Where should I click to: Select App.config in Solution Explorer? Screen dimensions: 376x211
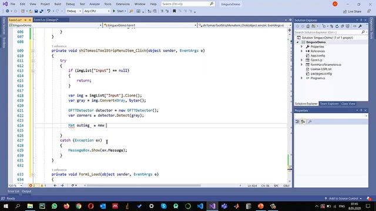[317, 56]
